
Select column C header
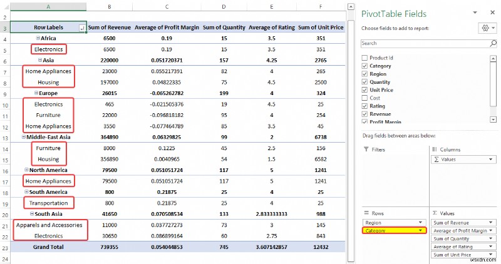coord(167,7)
